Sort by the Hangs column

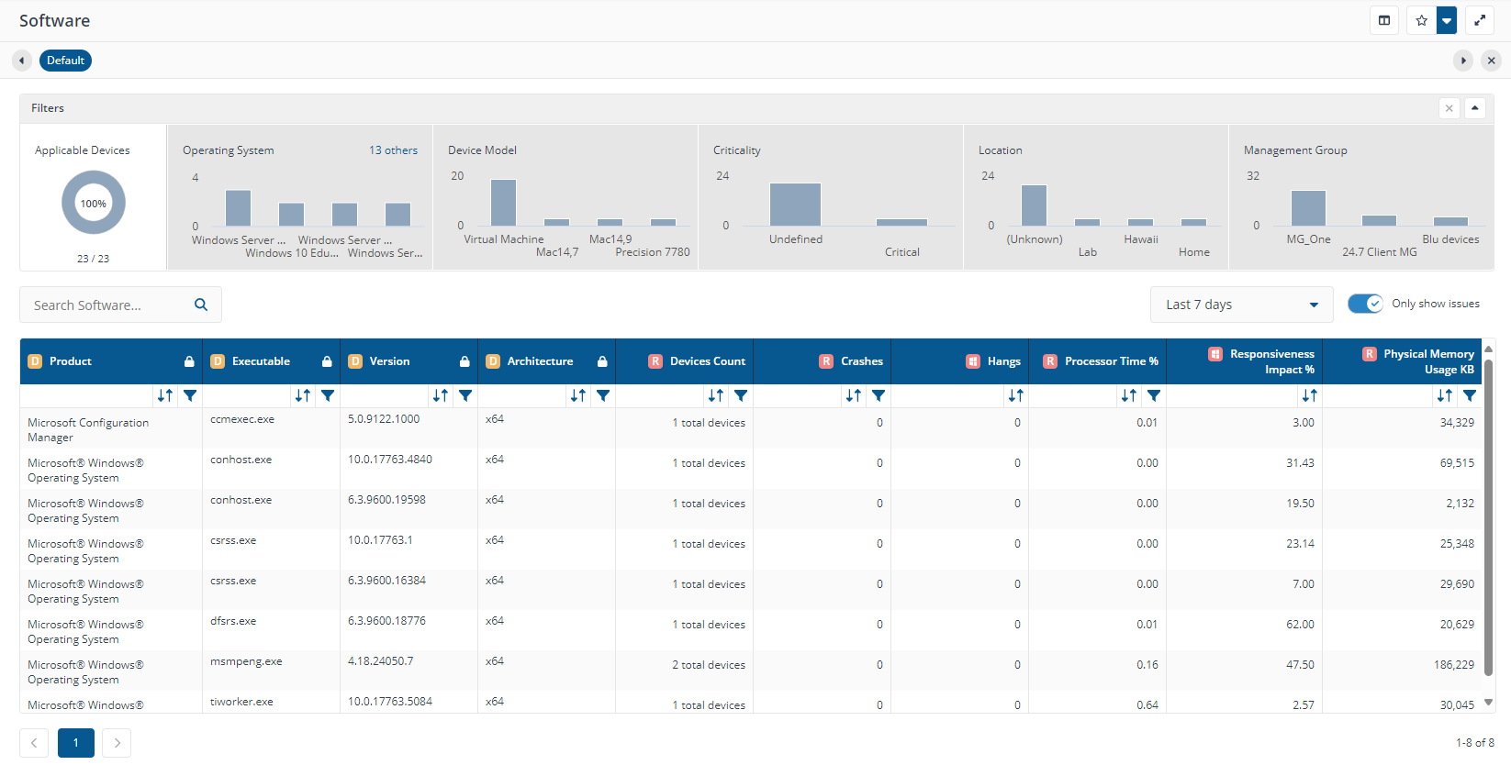pyautogui.click(x=1016, y=395)
